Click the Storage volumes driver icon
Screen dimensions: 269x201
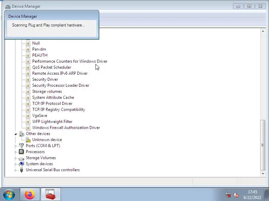click(x=28, y=91)
